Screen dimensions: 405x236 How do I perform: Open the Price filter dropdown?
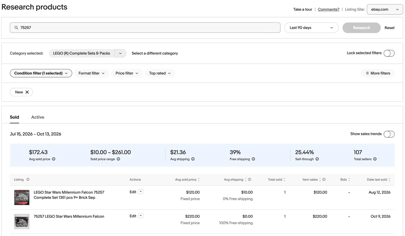127,73
